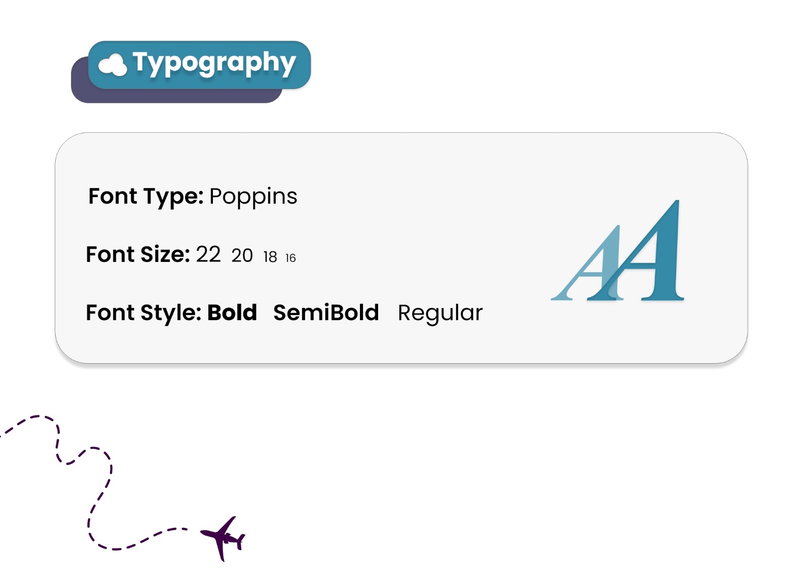Image resolution: width=811 pixels, height=574 pixels.
Task: Select the Font Size label
Action: (x=138, y=254)
